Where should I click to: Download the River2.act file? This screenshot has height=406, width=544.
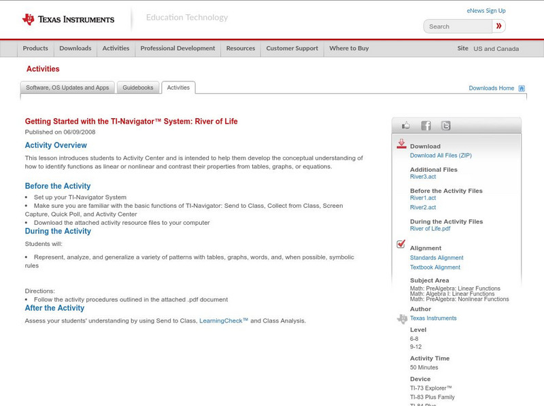[x=423, y=208]
